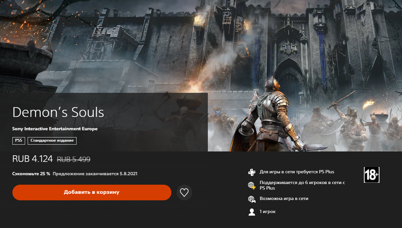Add Demon's Souls to wishlist with heart icon
Image resolution: width=402 pixels, height=228 pixels.
pos(184,193)
